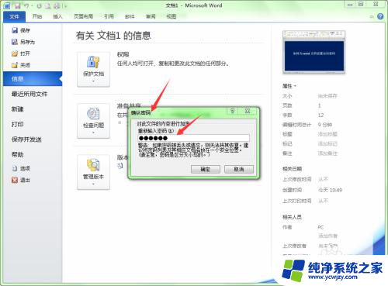
Task: Click the 字数 value 12
Action: (320, 115)
